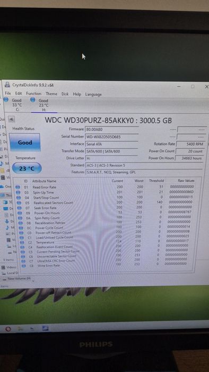
Task: Click status orb for Power Cycle Count row
Action: coord(21,228)
